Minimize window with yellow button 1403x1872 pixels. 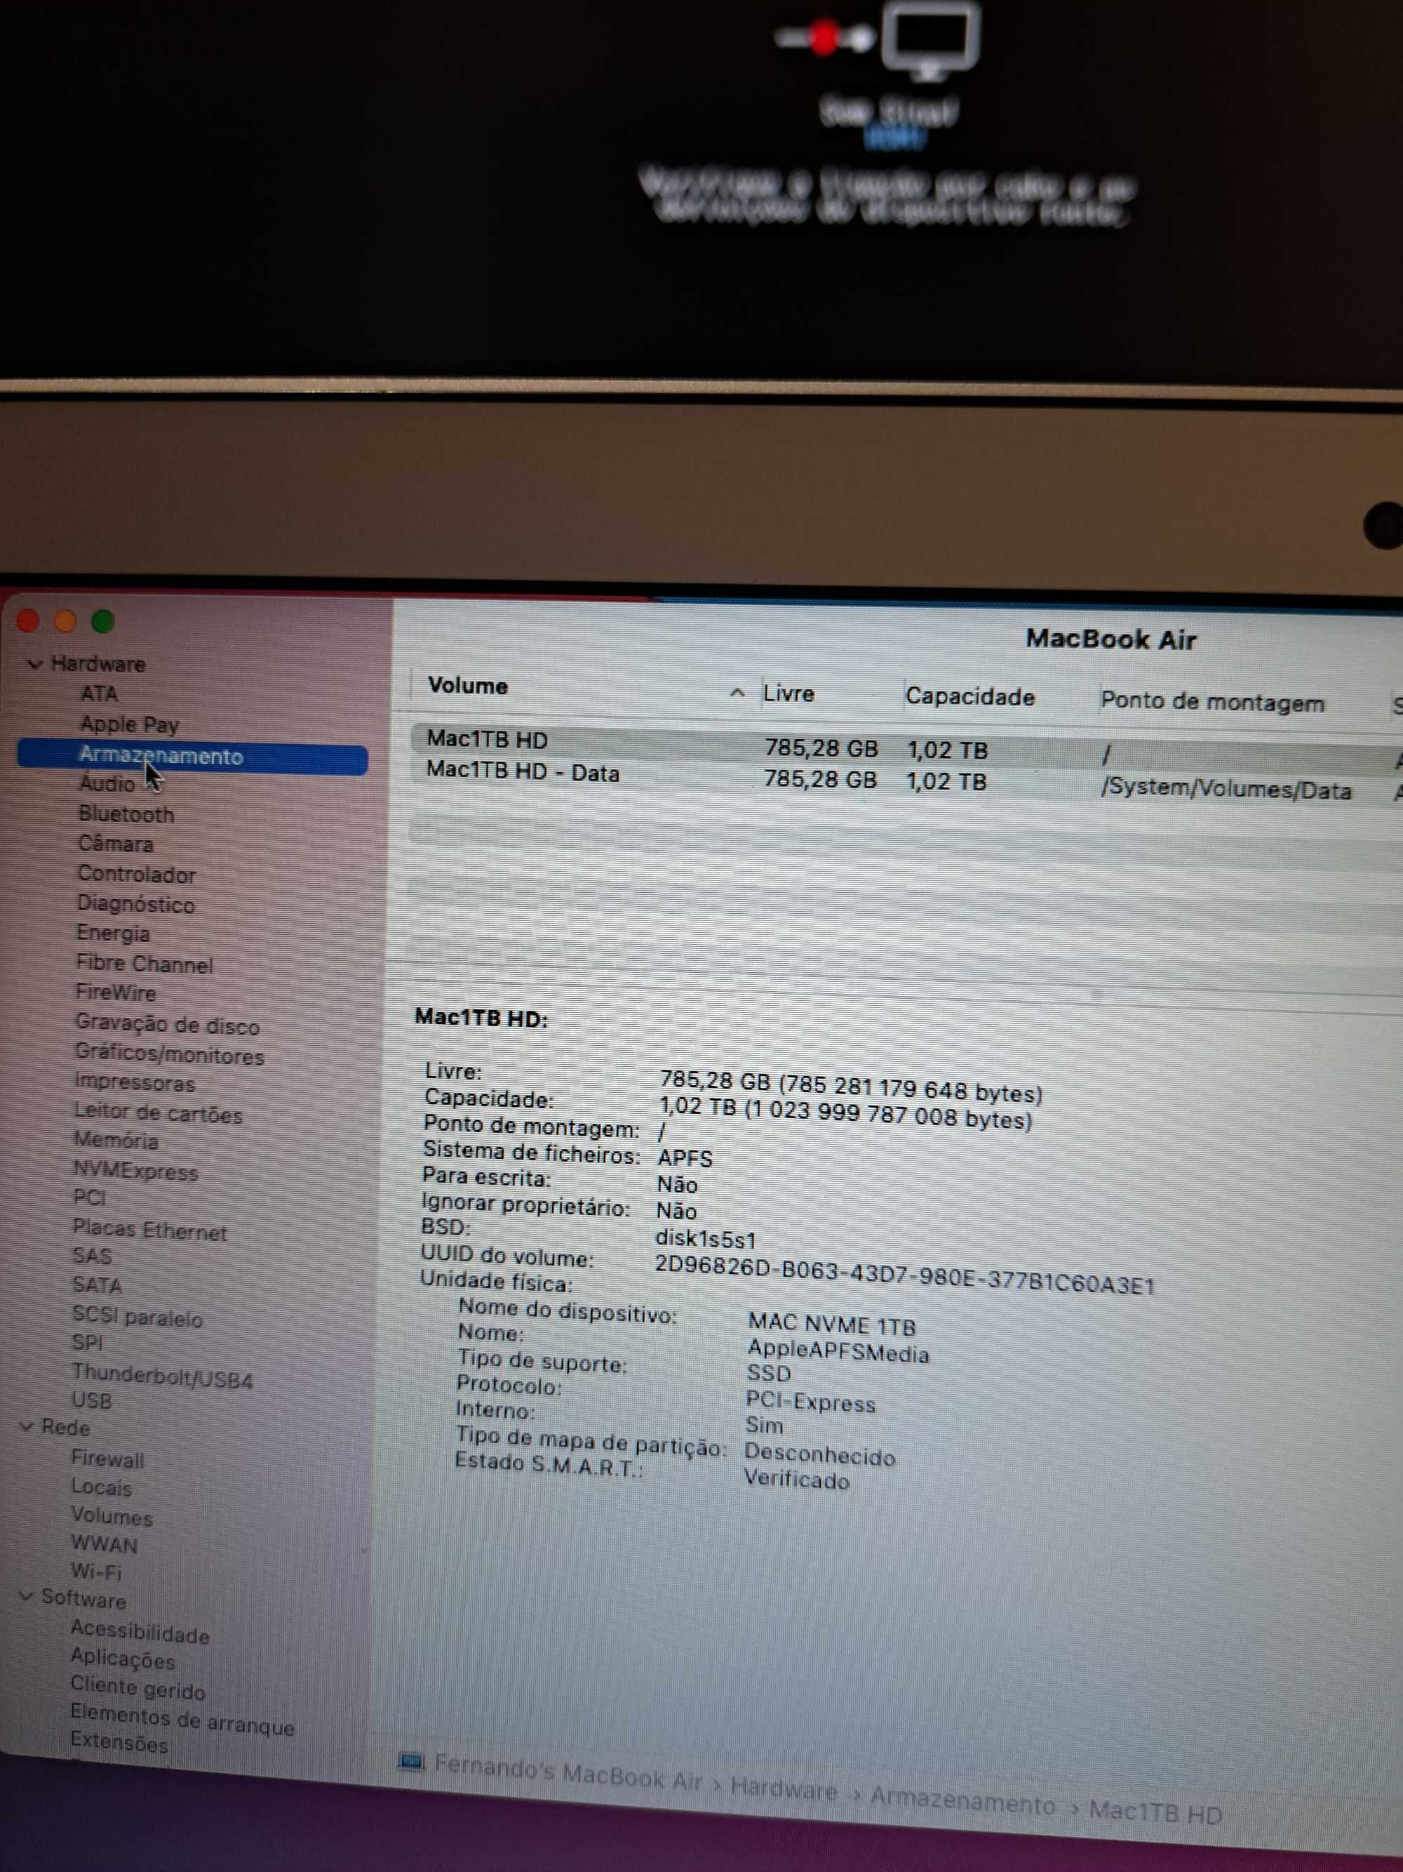tap(65, 621)
